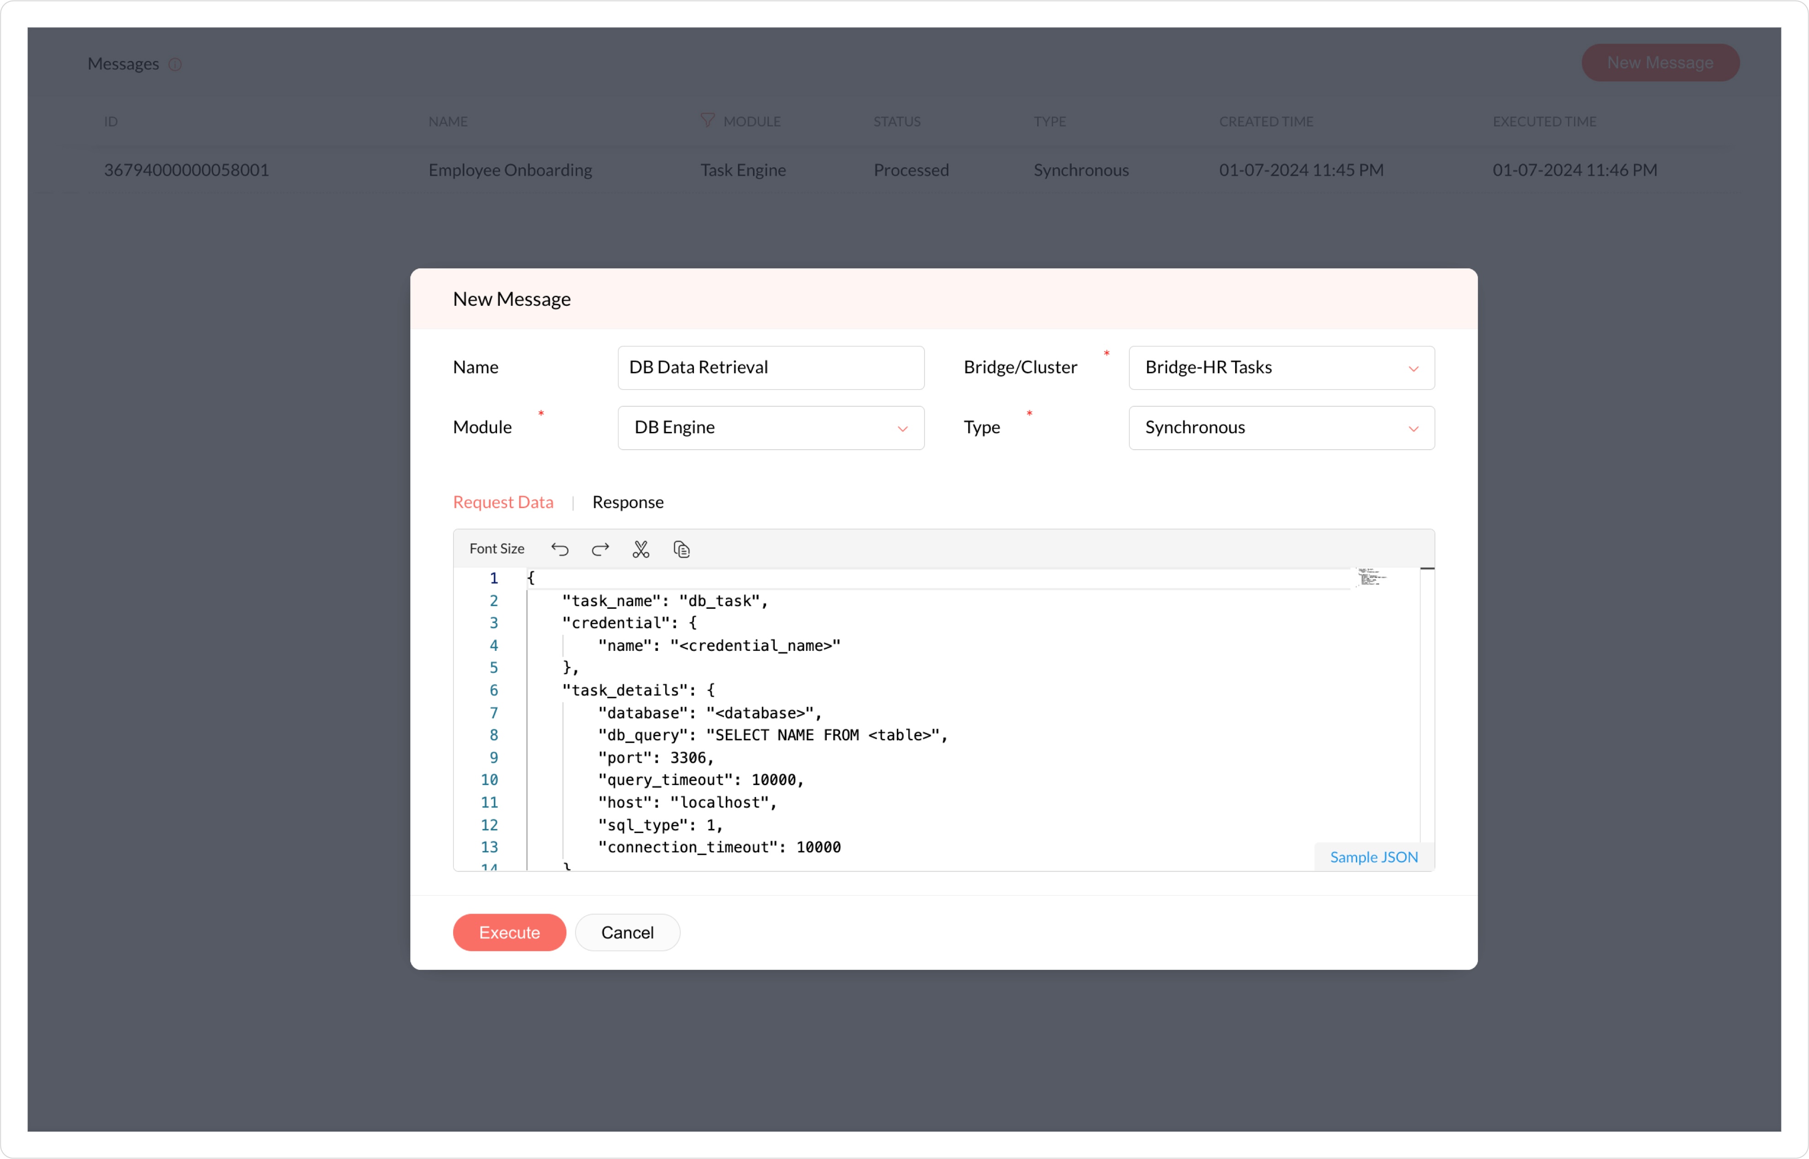Switch to the Response tab
Image resolution: width=1809 pixels, height=1159 pixels.
(x=627, y=502)
